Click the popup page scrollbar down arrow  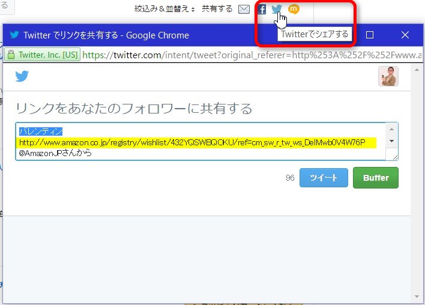[x=417, y=297]
